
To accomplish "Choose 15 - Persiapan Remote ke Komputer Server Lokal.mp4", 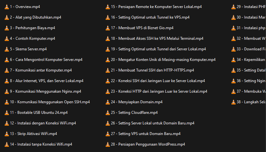I will (156, 7).
